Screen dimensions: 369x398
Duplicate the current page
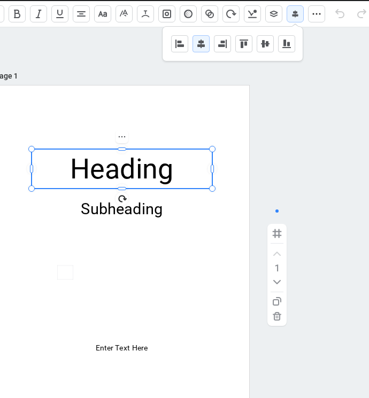277,301
